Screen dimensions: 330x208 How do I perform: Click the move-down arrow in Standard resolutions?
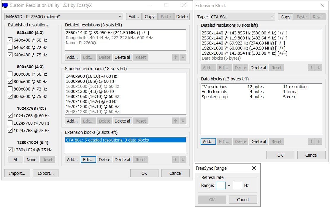point(183,121)
